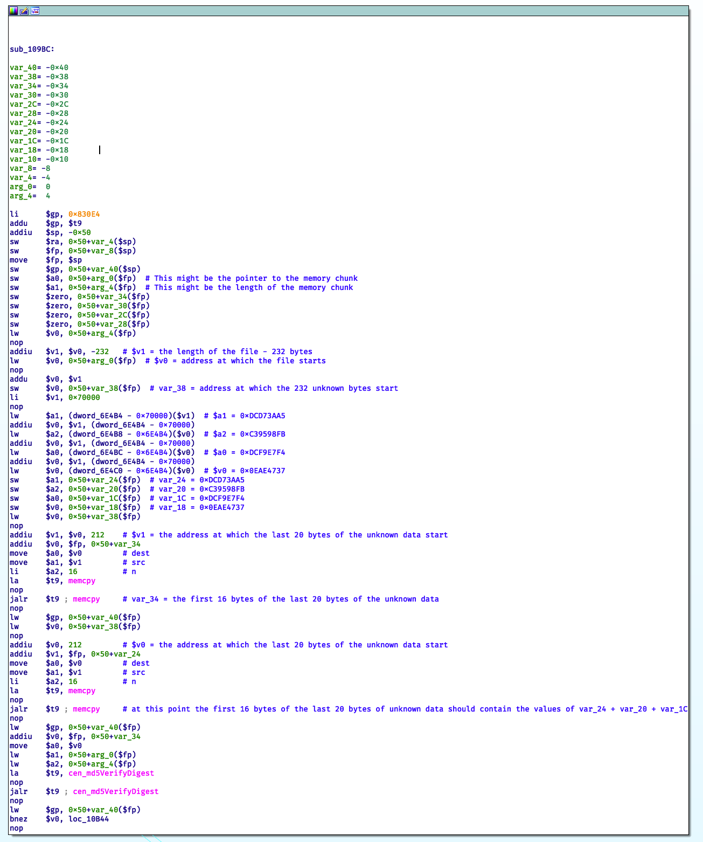Click the -232 operand in addiu instruction
The image size is (703, 842).
(100, 351)
